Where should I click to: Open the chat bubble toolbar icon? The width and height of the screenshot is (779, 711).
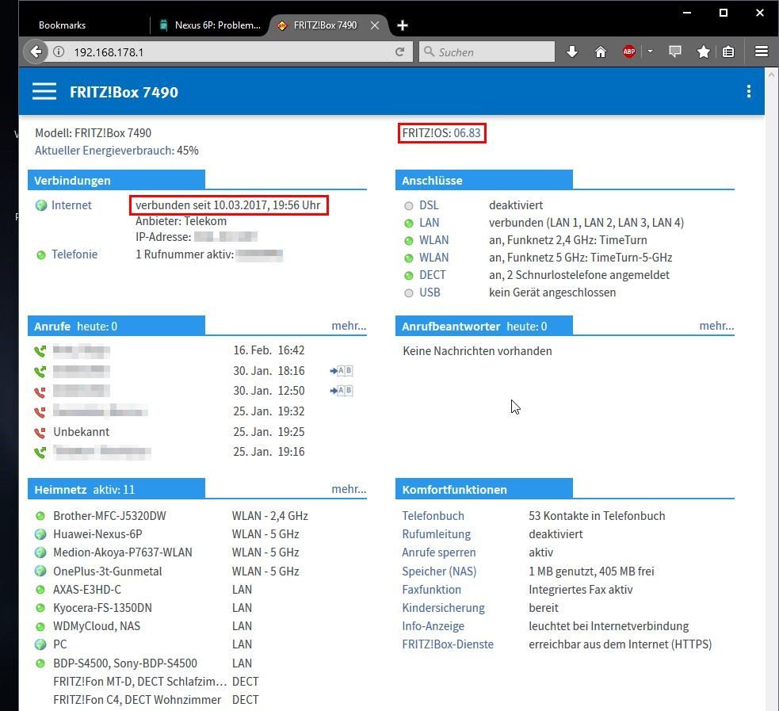tap(674, 52)
